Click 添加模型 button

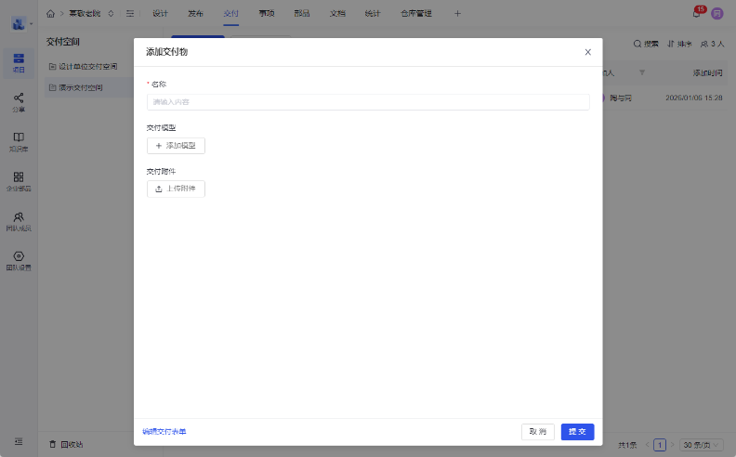pyautogui.click(x=176, y=146)
